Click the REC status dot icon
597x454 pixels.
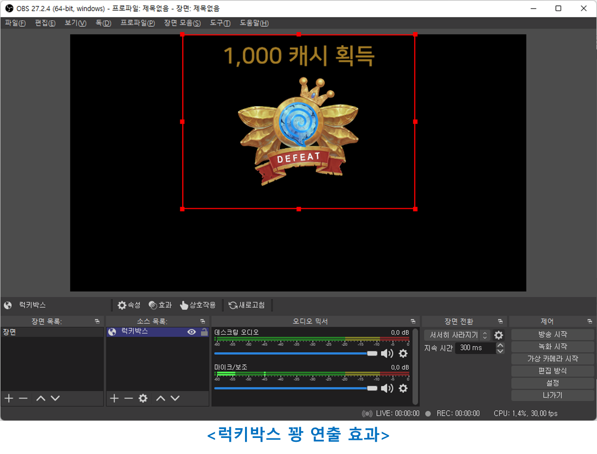tap(428, 414)
